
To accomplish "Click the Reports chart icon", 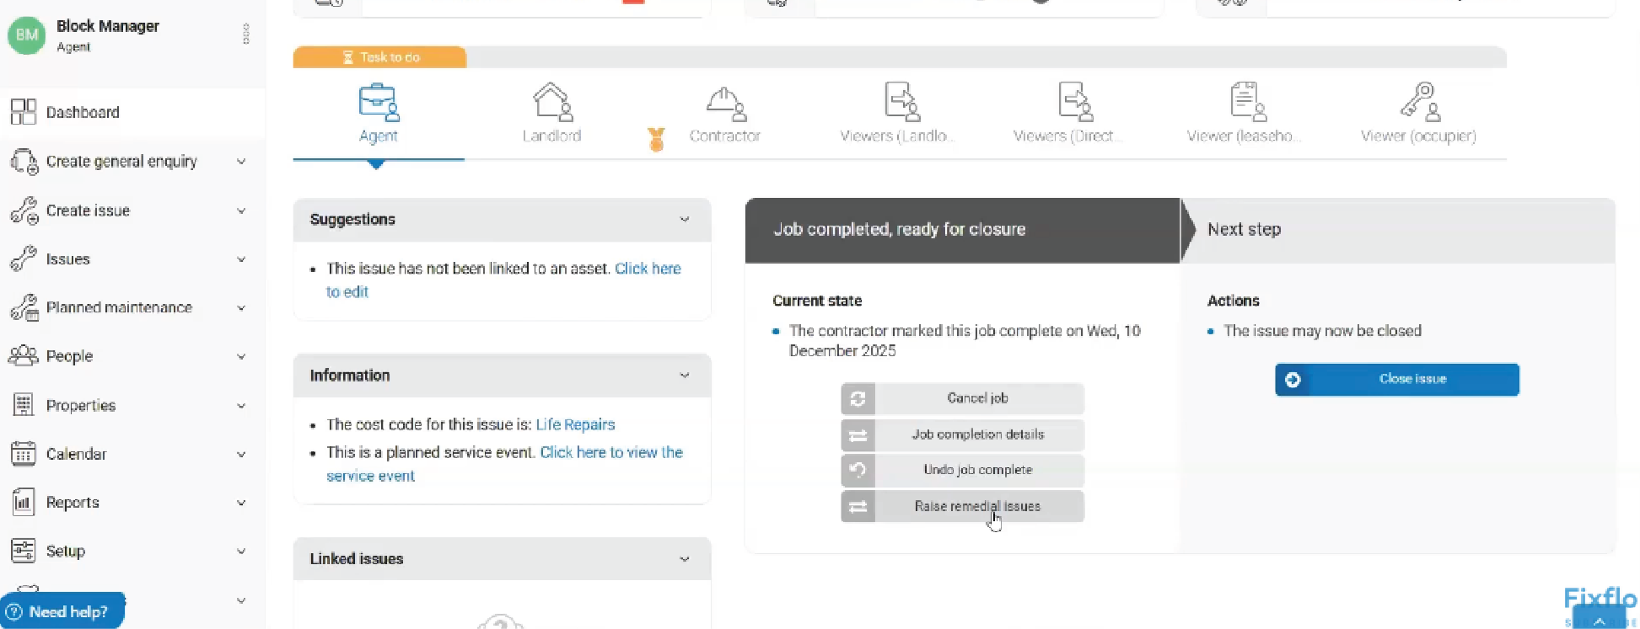I will [x=24, y=503].
